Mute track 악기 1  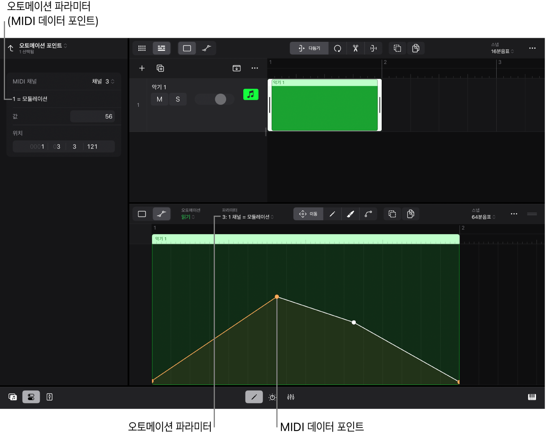159,99
